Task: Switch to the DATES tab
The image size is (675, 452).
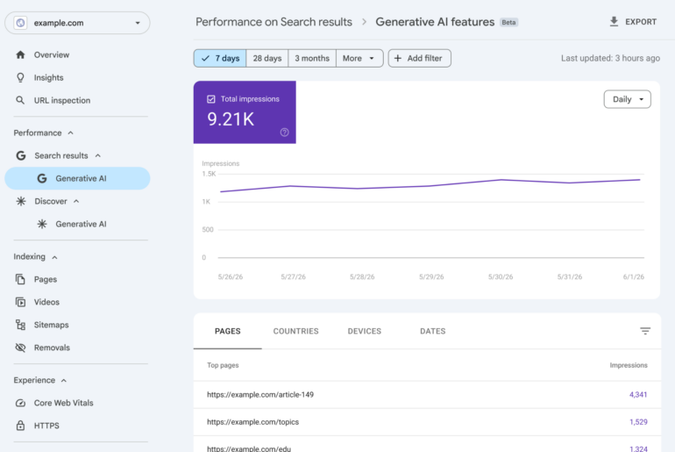Action: (x=433, y=331)
